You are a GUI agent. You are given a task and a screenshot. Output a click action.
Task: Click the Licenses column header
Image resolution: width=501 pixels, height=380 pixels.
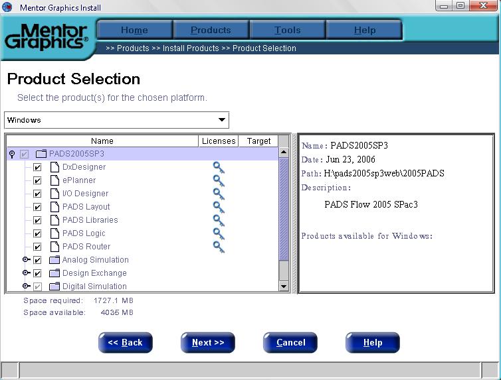point(219,141)
